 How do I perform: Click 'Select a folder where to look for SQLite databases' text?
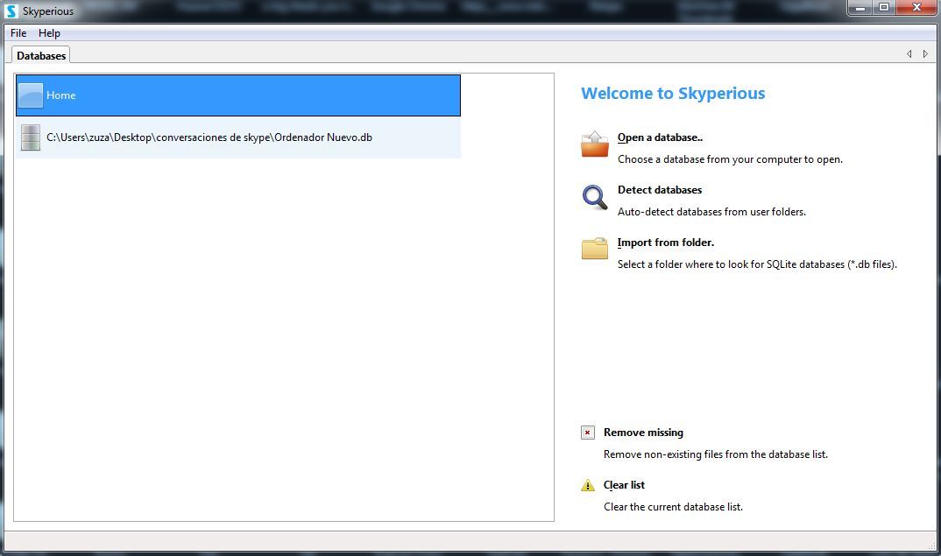point(731,264)
